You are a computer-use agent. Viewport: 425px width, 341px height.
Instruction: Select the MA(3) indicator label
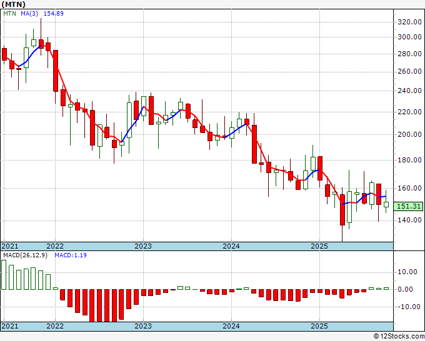pyautogui.click(x=29, y=13)
